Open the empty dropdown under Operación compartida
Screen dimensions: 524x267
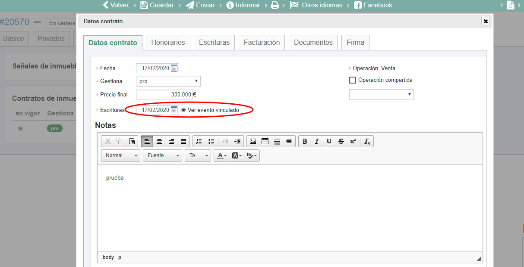coord(382,94)
